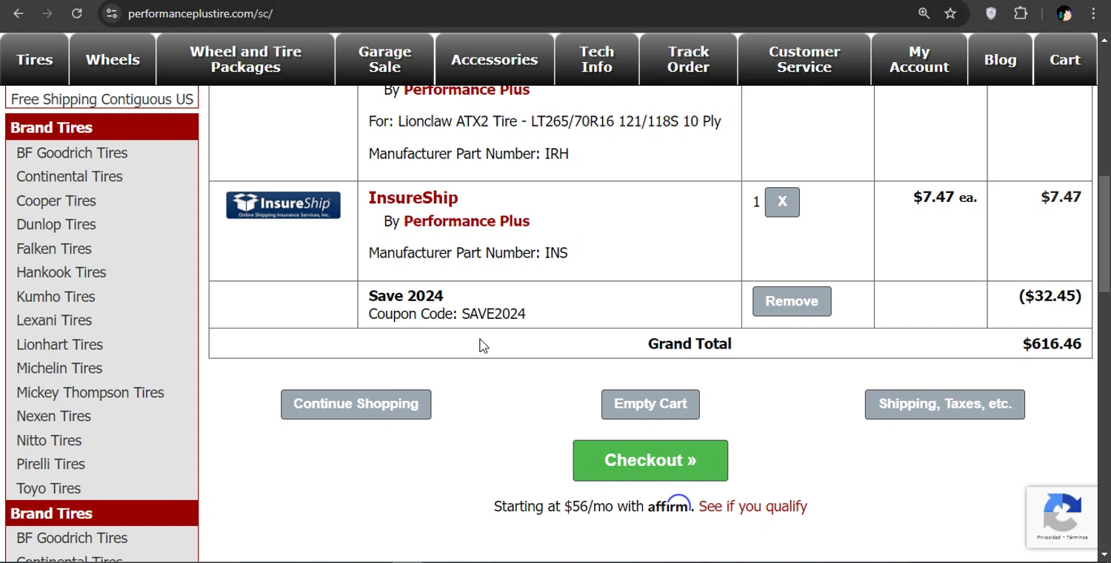1111x563 pixels.
Task: Click the zoom magnifier icon in address bar
Action: 924,13
